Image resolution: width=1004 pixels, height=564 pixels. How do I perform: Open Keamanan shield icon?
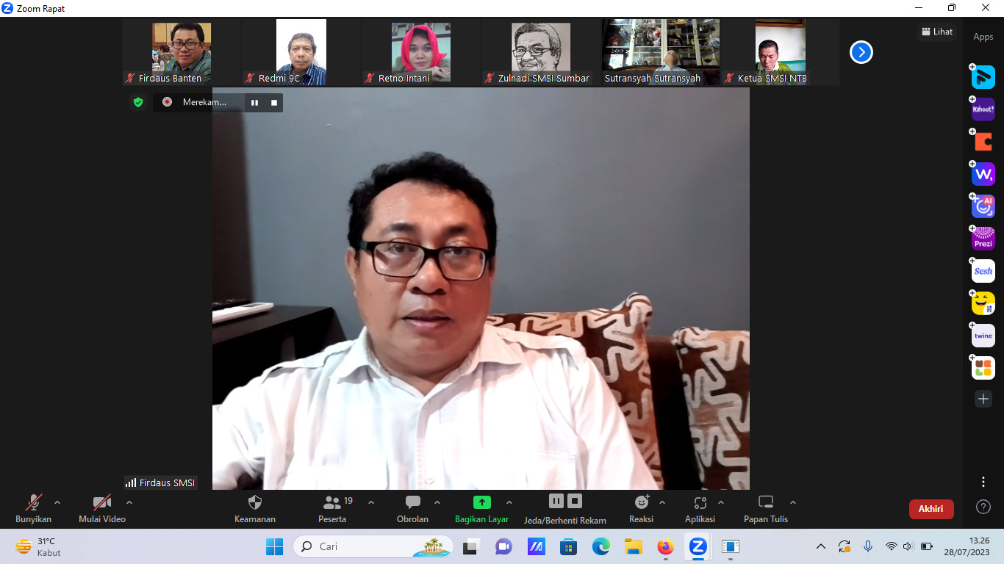(255, 503)
